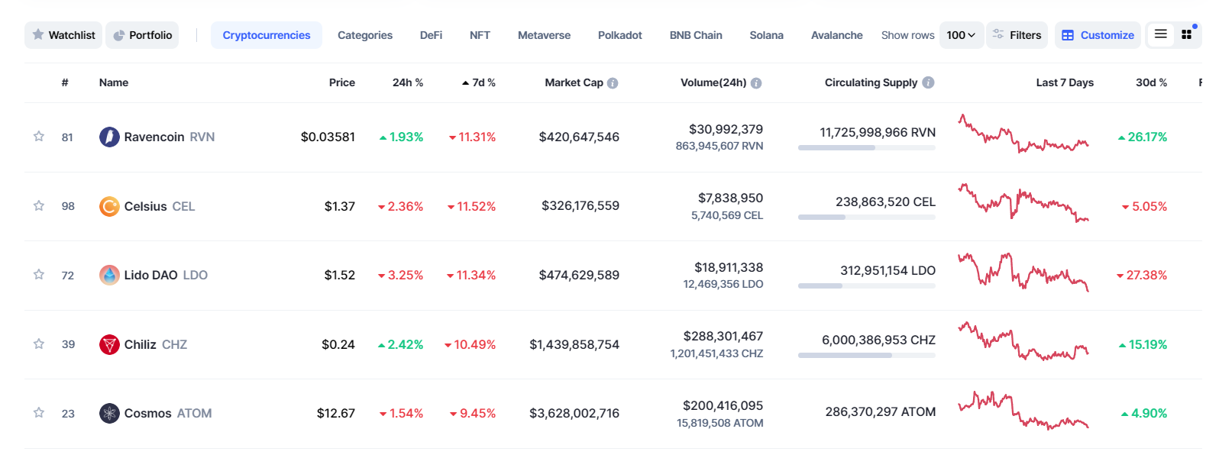Click the Ravencoin coin logo icon
Image resolution: width=1219 pixels, height=458 pixels.
pos(109,137)
